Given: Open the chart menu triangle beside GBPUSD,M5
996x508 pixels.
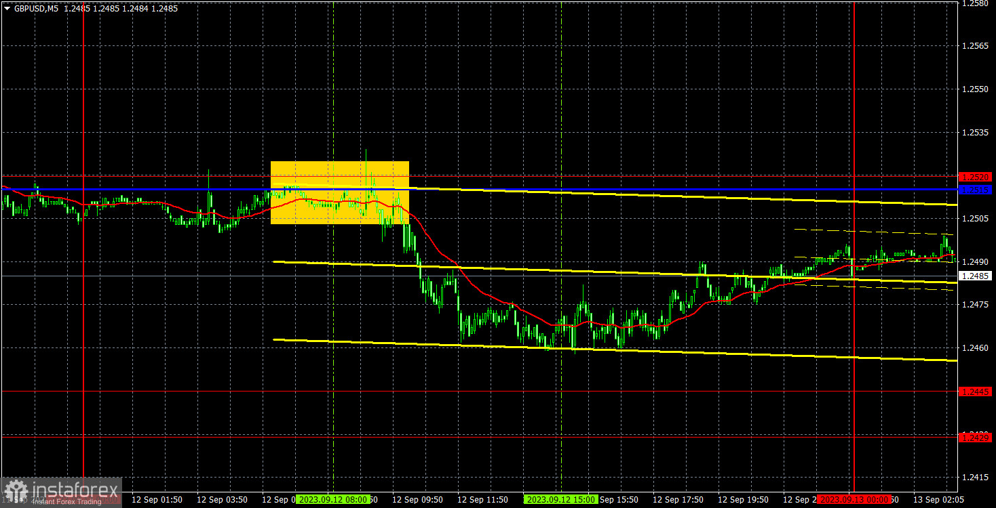Looking at the screenshot, I should [x=7, y=9].
